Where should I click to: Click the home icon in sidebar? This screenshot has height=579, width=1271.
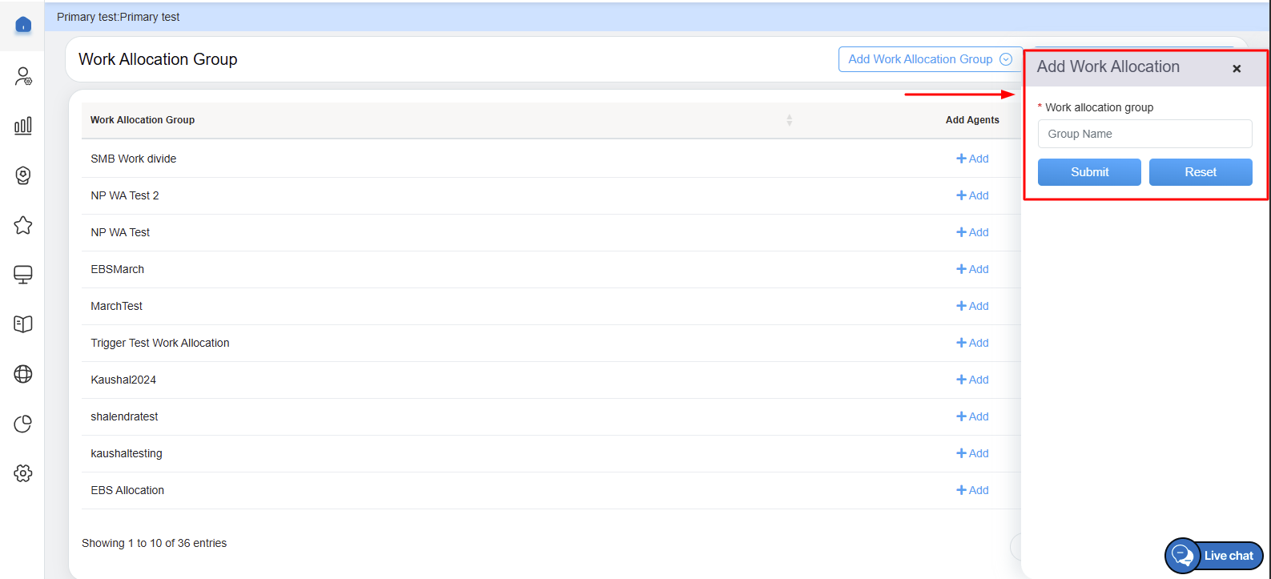coord(23,26)
